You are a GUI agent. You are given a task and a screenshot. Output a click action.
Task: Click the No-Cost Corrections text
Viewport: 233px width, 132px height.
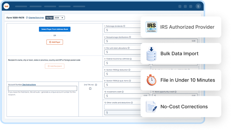184,106
